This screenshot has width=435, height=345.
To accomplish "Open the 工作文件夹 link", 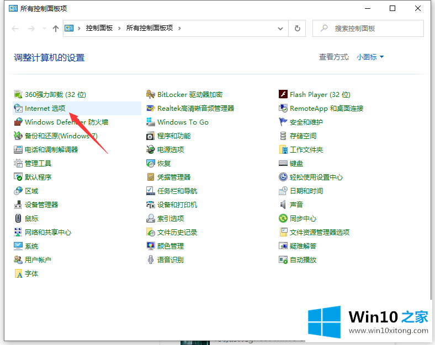I will [306, 150].
